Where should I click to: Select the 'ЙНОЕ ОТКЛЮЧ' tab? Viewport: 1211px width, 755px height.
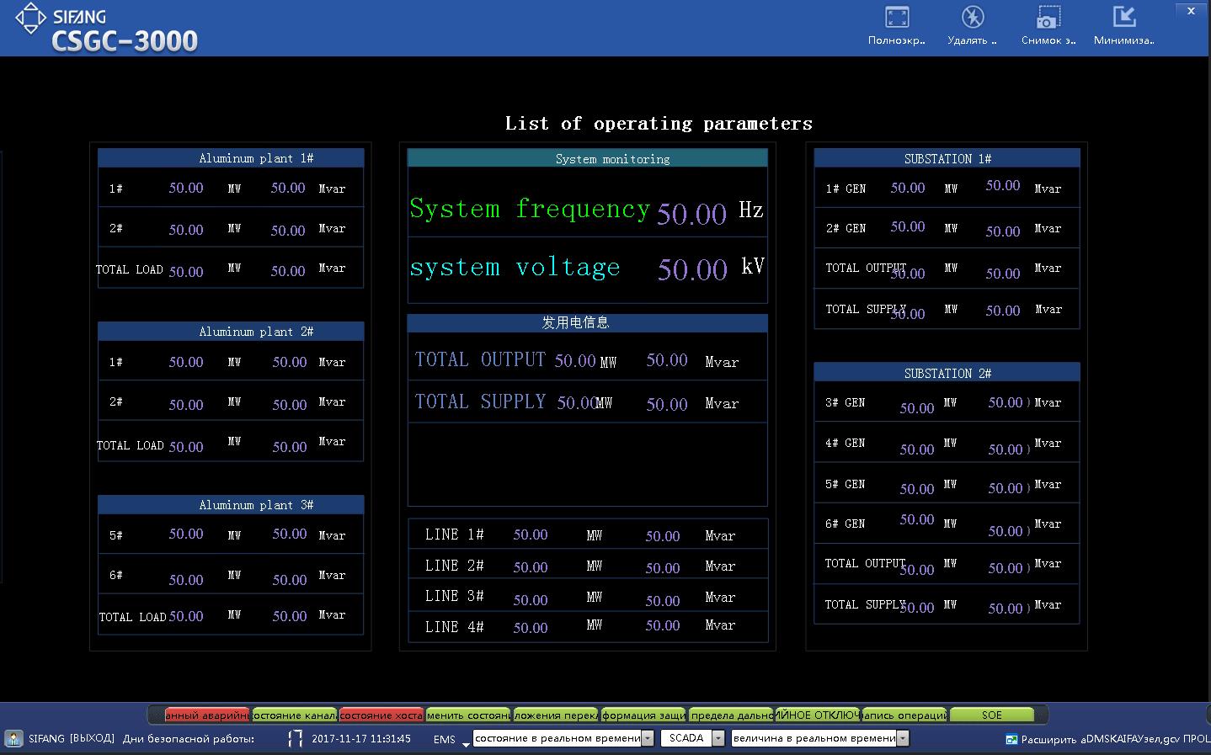click(816, 715)
